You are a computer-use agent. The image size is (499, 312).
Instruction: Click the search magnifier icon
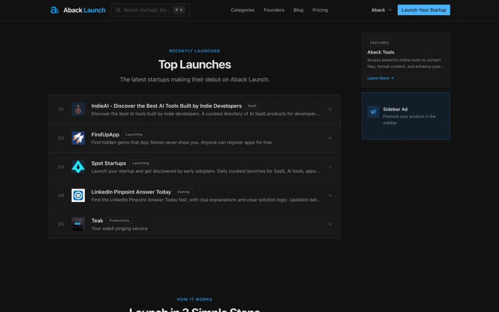[118, 10]
